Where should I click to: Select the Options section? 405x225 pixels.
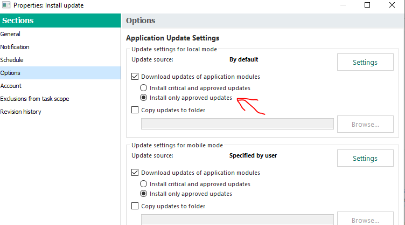point(60,73)
